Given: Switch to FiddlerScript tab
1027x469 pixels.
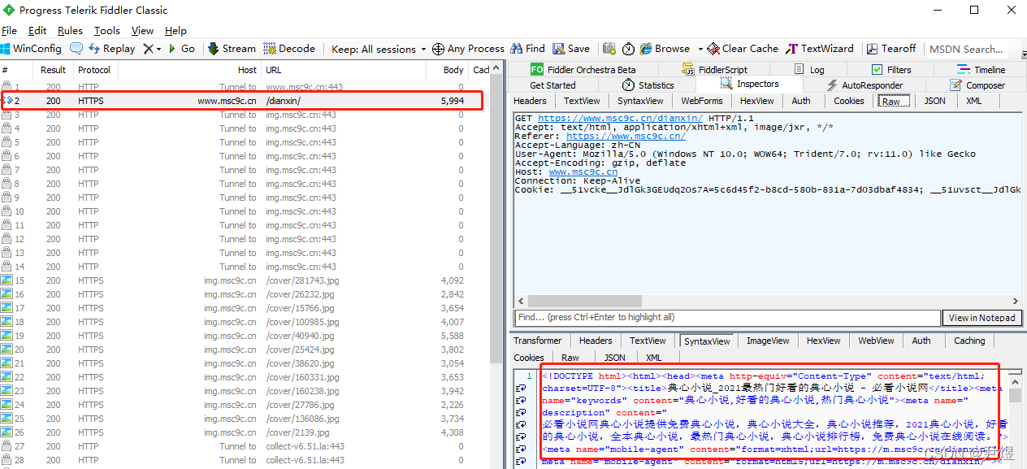Looking at the screenshot, I should [715, 70].
